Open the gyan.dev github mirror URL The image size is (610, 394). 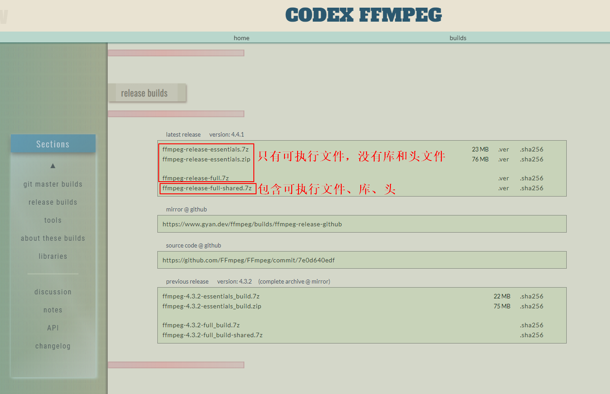coord(252,224)
